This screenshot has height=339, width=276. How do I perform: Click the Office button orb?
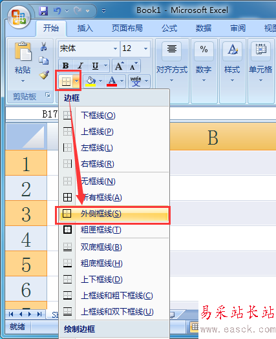point(19,17)
